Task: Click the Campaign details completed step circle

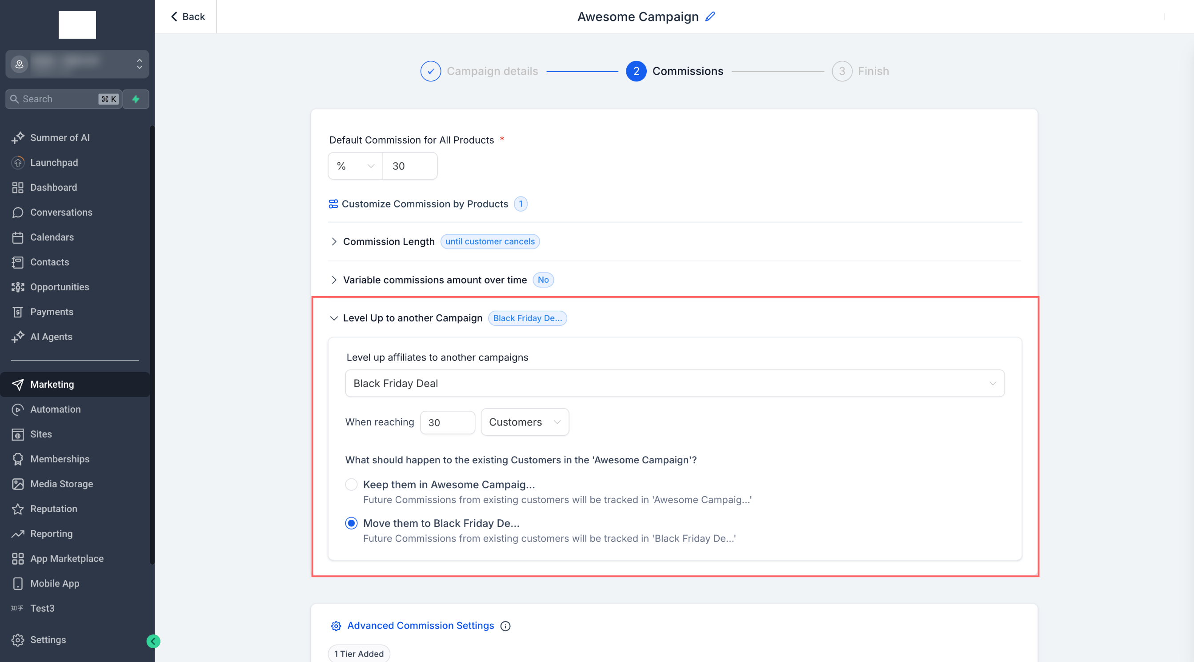Action: coord(430,71)
